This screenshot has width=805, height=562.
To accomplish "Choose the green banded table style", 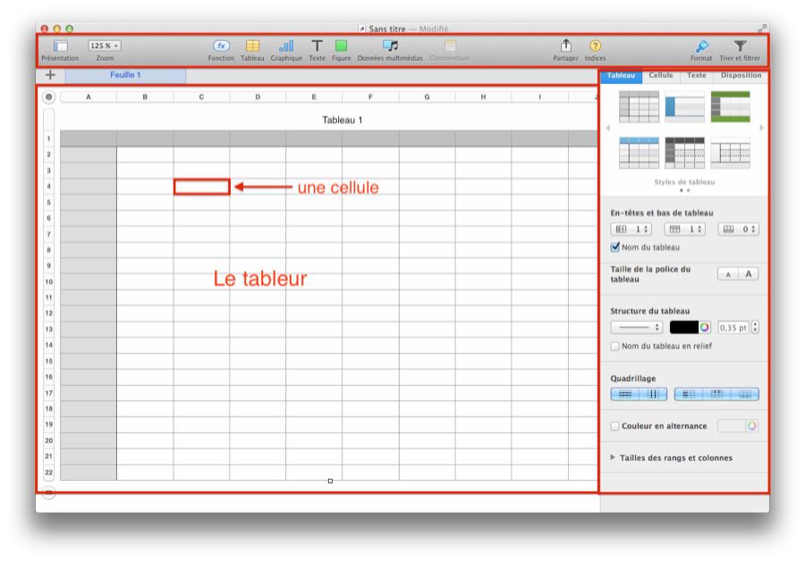I will pyautogui.click(x=731, y=106).
